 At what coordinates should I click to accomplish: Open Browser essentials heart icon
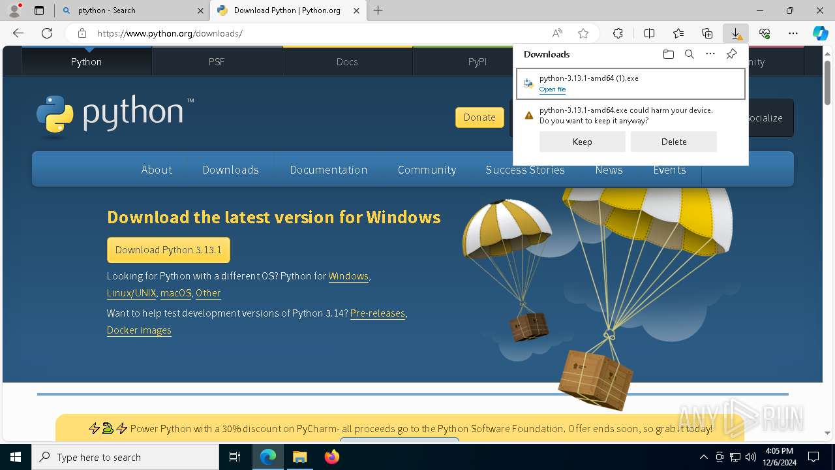click(765, 33)
